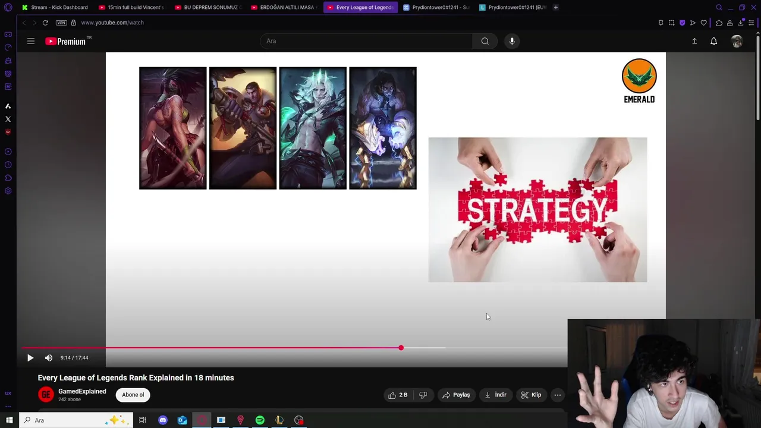Open the browser tab search magnifier
761x428 pixels.
(x=719, y=7)
